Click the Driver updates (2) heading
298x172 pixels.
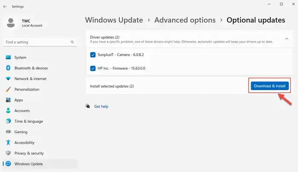coord(105,37)
